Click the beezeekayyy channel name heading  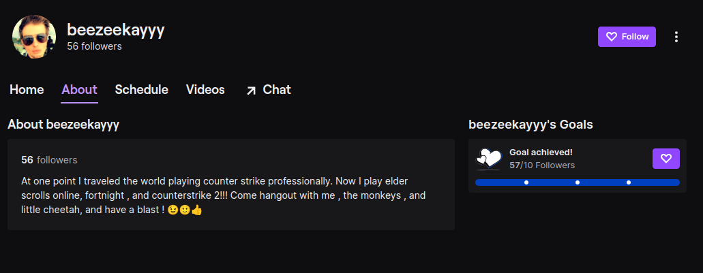click(x=116, y=29)
